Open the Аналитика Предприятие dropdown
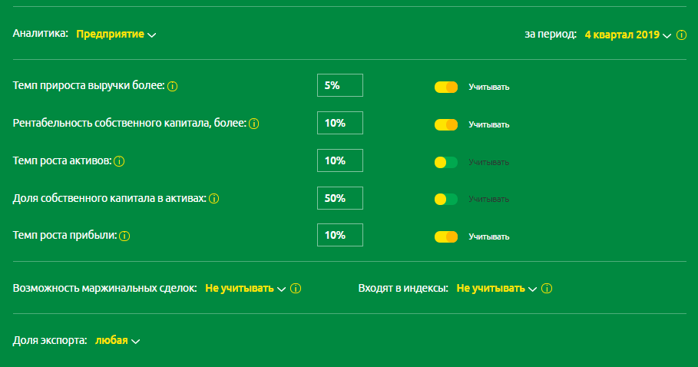The width and height of the screenshot is (698, 367). 116,35
